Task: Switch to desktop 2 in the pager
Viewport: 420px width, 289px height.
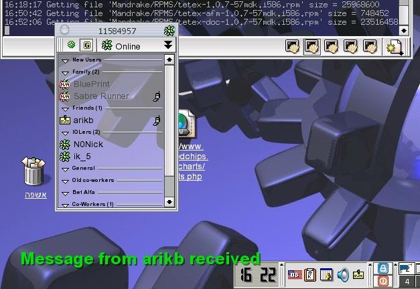Action: click(407, 269)
